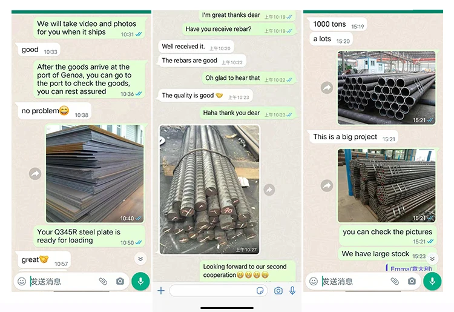Tap microphone icon in middle chat bar

pyautogui.click(x=292, y=291)
